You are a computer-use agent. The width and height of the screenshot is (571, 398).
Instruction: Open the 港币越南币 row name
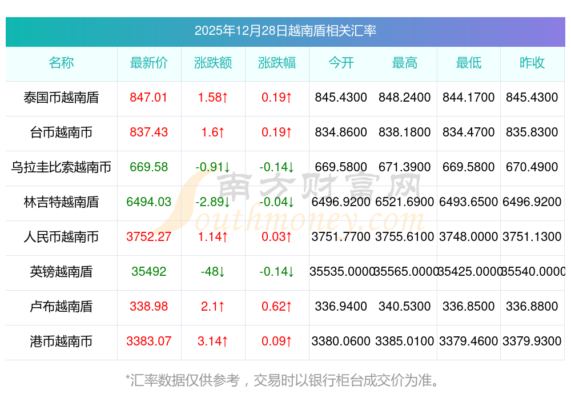tap(61, 341)
